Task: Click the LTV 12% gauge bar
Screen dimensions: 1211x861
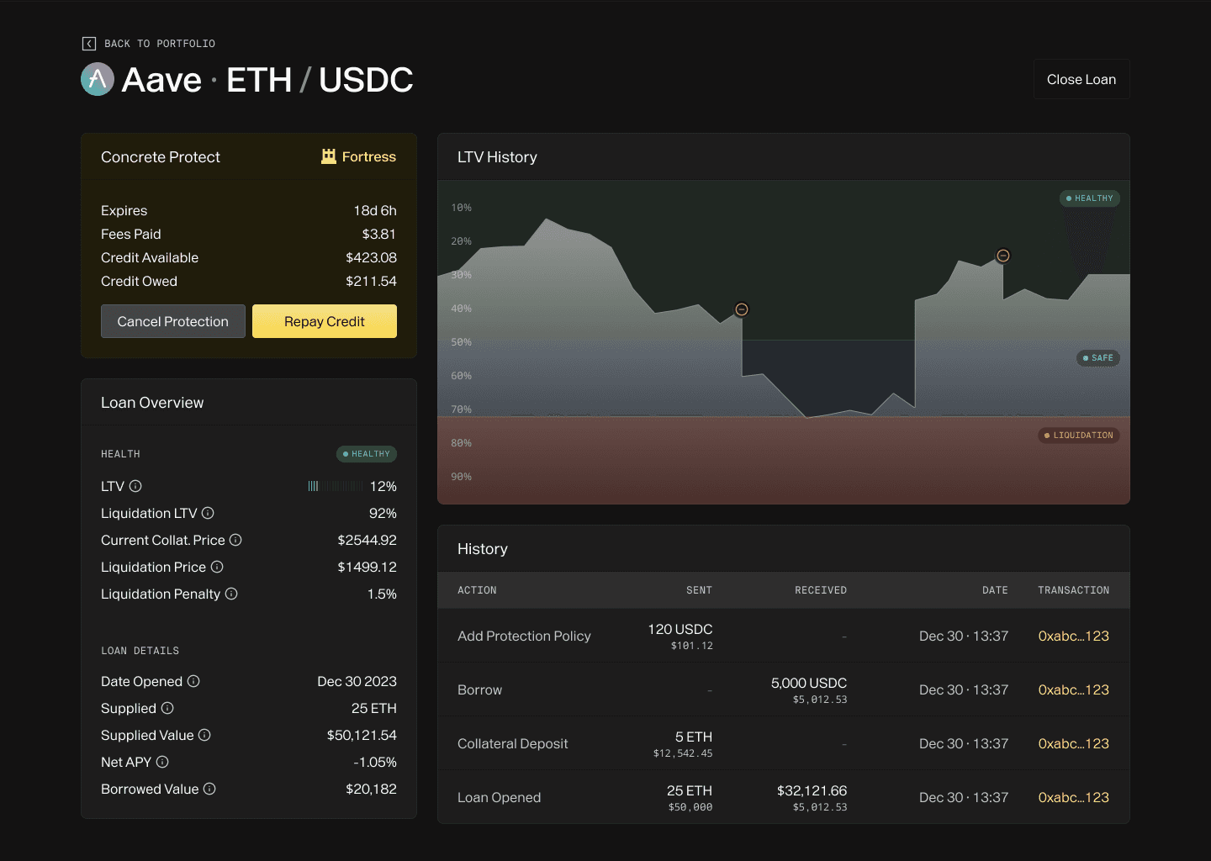Action: (336, 486)
